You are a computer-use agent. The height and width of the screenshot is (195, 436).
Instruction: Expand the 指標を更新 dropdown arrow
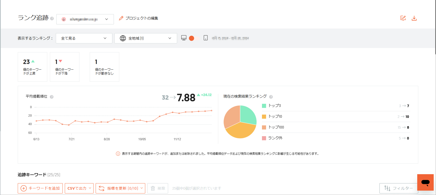click(142, 188)
